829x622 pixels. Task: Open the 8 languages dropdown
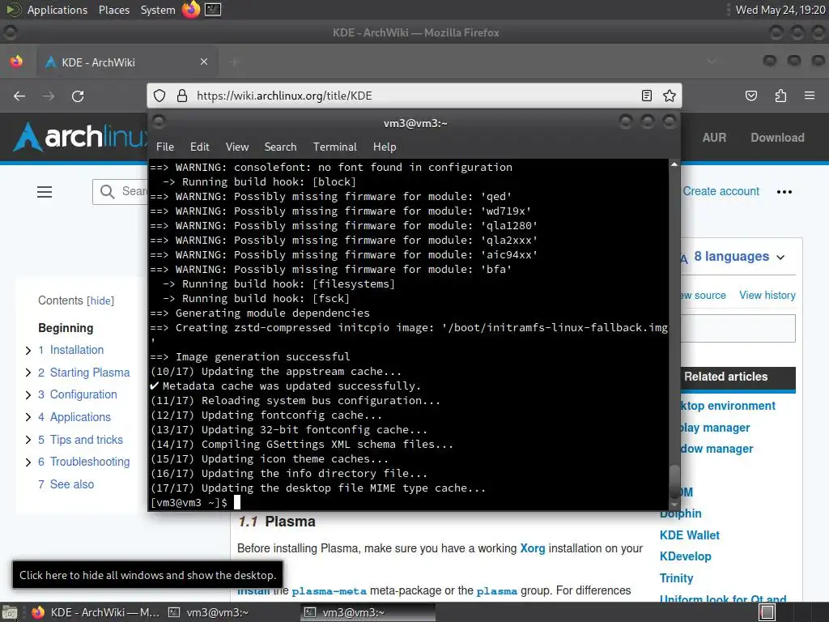[739, 257]
